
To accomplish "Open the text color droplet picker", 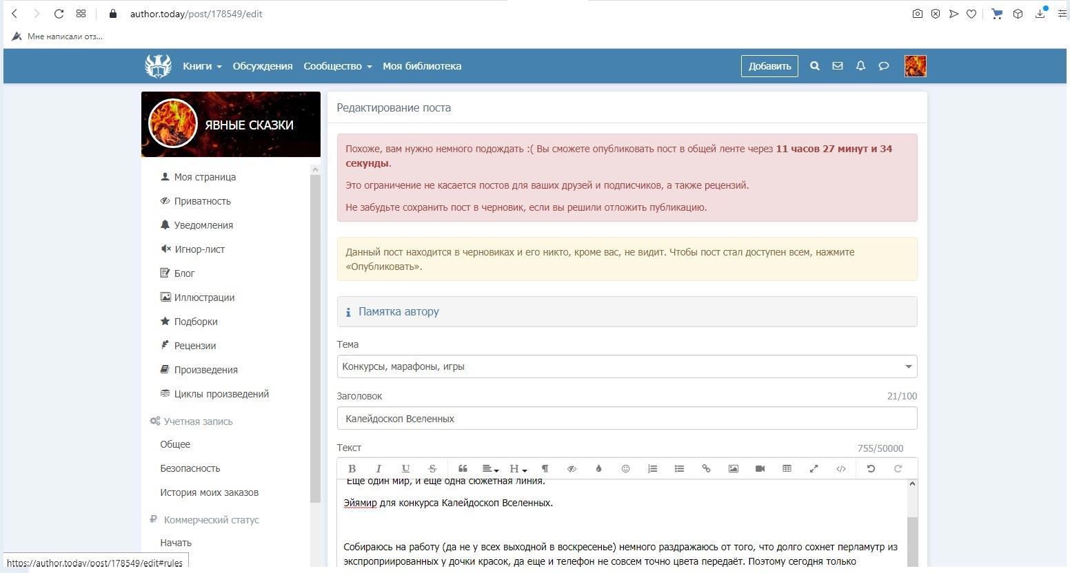I will coord(598,468).
